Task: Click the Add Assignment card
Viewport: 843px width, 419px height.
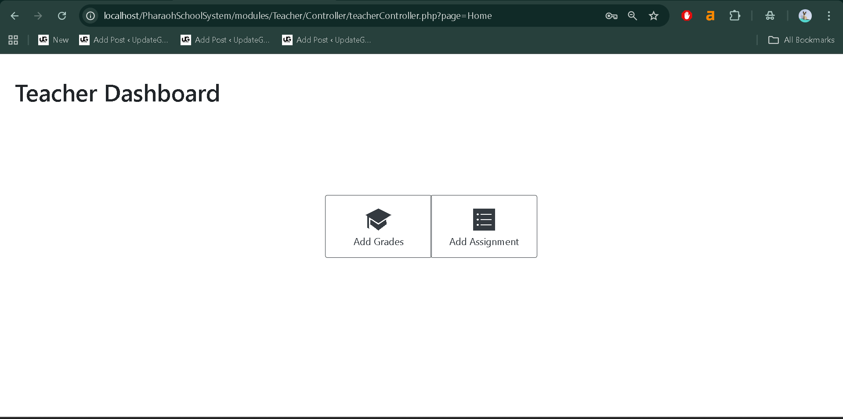Action: pyautogui.click(x=484, y=226)
